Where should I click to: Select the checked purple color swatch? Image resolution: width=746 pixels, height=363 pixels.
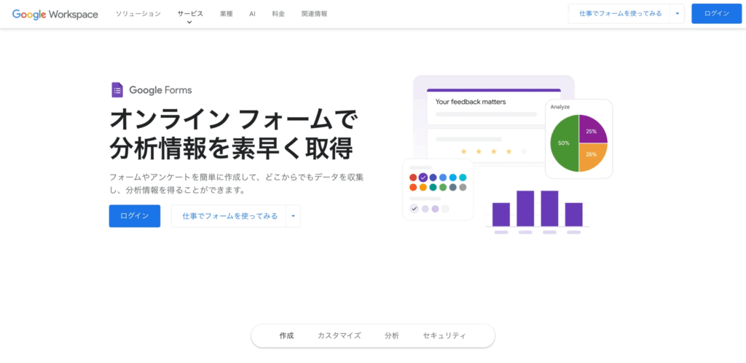coord(423,177)
